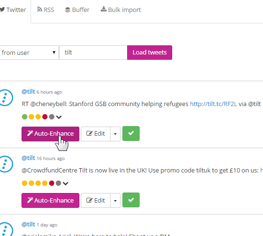Open the Edit caret dropdown on the second tweet
This screenshot has height=236, width=263.
pyautogui.click(x=115, y=201)
